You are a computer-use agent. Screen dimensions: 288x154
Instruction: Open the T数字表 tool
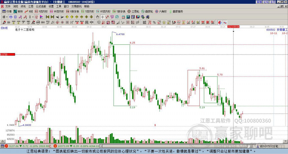119,11
